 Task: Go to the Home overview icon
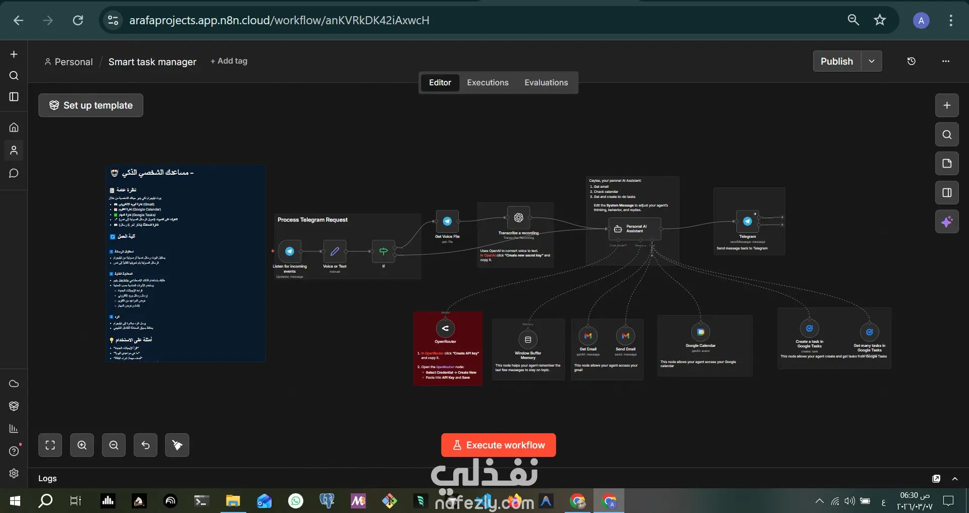(14, 127)
